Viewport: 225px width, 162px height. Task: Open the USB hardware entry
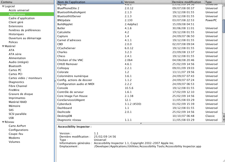pos(11,118)
